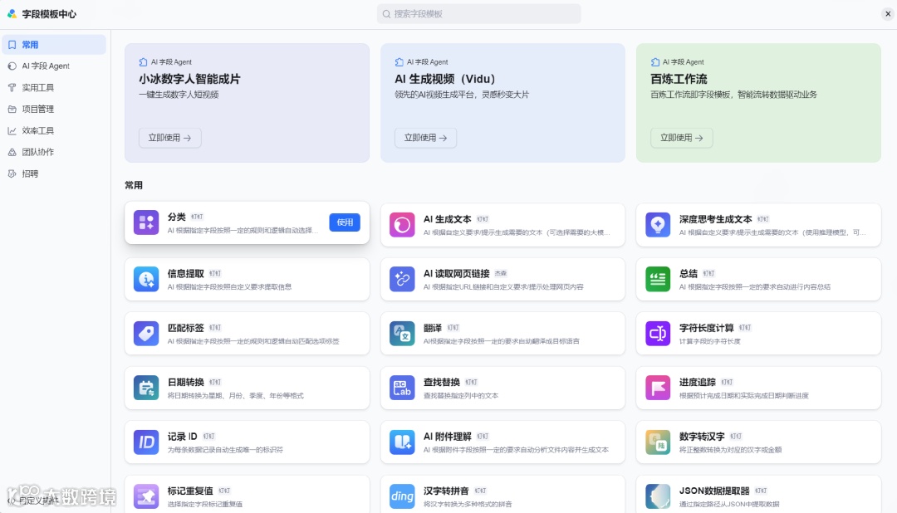Open the AI 生成视频 (Vidu) banner card
The image size is (897, 513).
point(502,103)
